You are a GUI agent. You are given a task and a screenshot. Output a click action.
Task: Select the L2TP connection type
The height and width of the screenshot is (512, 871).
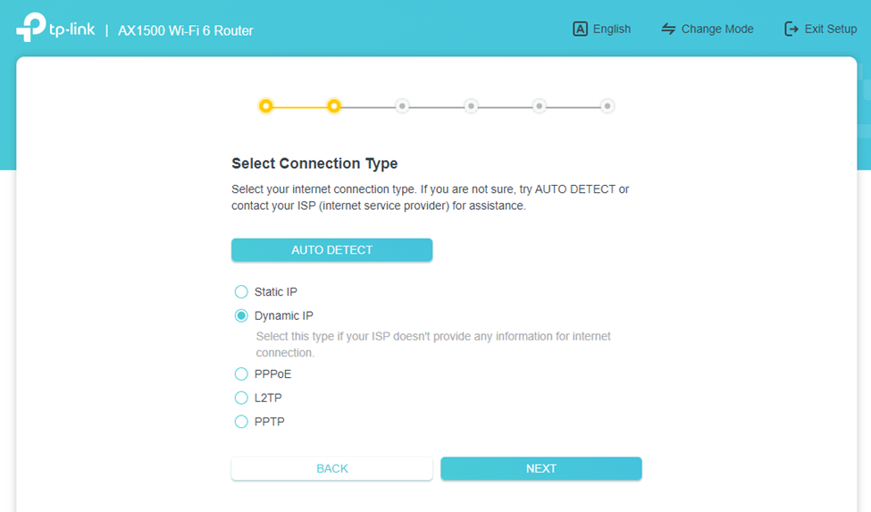(x=241, y=398)
